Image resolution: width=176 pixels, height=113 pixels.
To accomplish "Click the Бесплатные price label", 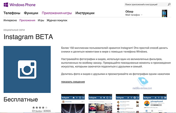I will pos(21,99).
